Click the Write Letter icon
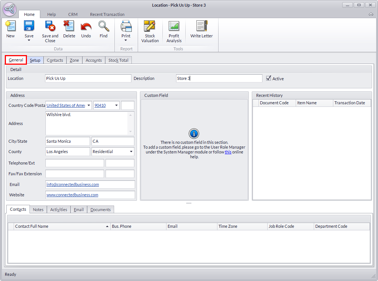 (202, 26)
